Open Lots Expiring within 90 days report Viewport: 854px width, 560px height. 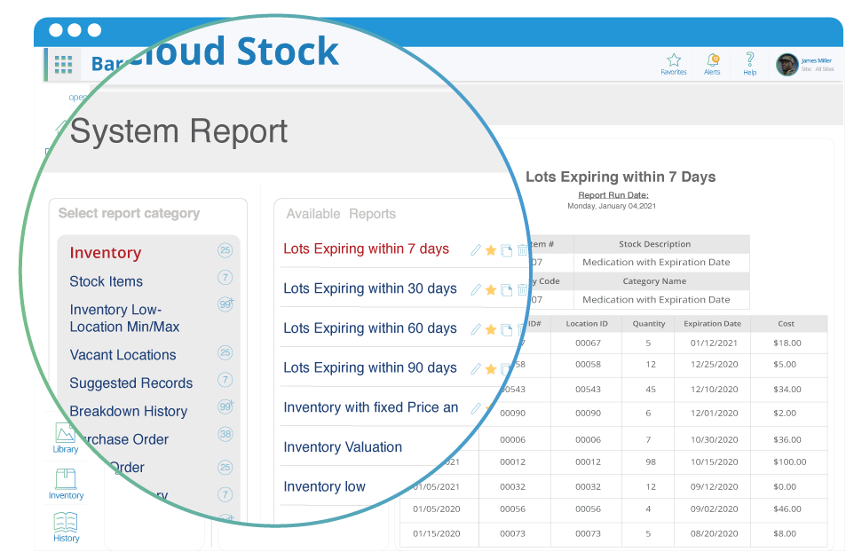point(370,367)
